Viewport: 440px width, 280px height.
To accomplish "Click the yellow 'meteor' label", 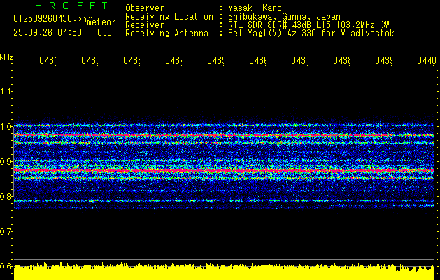I will 101,23.
